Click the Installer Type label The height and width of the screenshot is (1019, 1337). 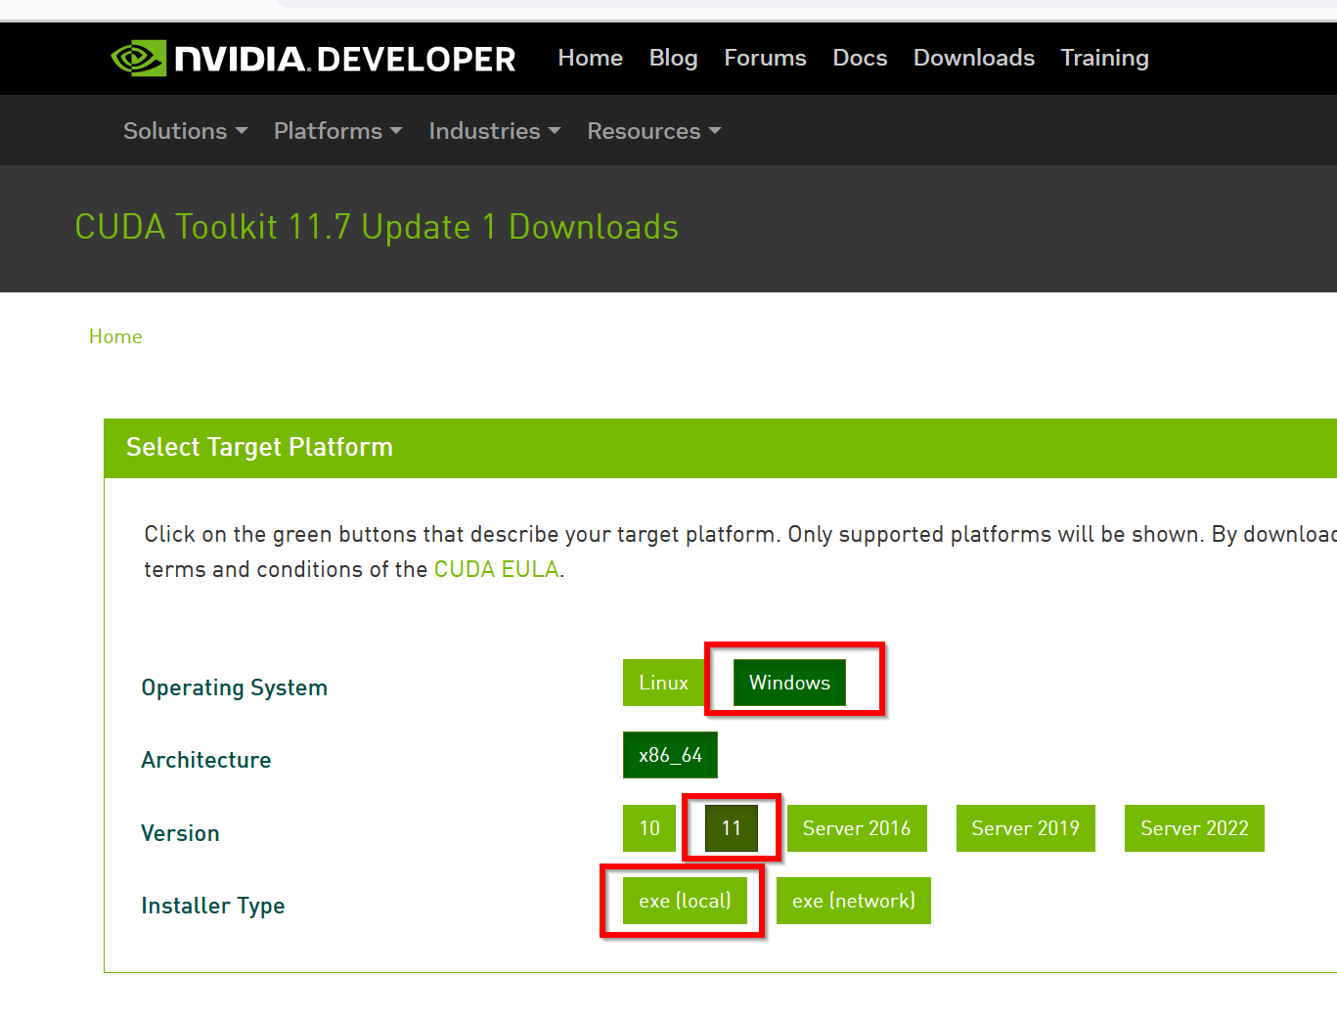(213, 906)
